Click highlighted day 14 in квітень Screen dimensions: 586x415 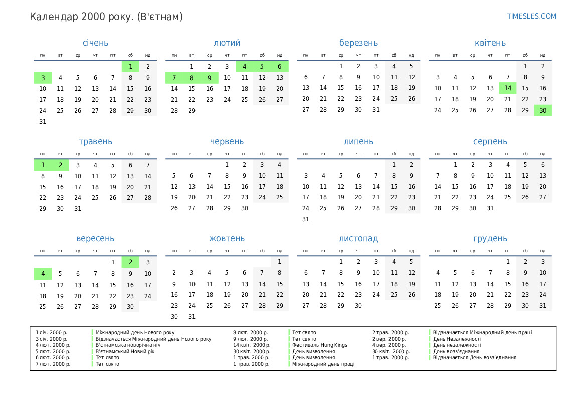click(507, 88)
